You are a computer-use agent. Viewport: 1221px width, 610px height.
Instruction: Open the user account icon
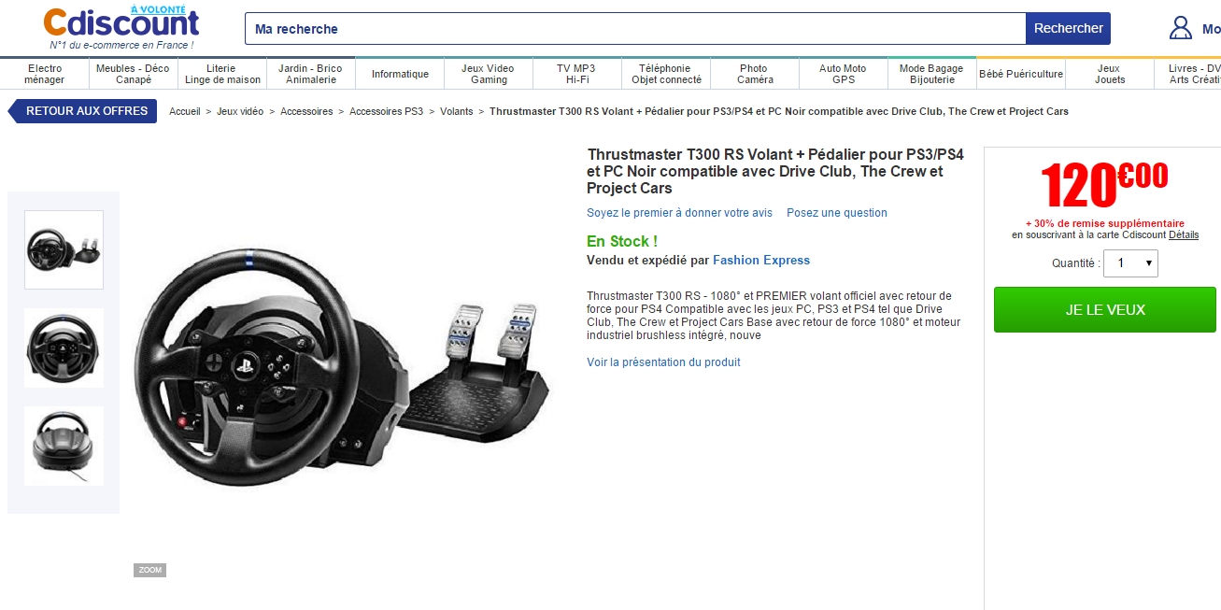[x=1181, y=28]
